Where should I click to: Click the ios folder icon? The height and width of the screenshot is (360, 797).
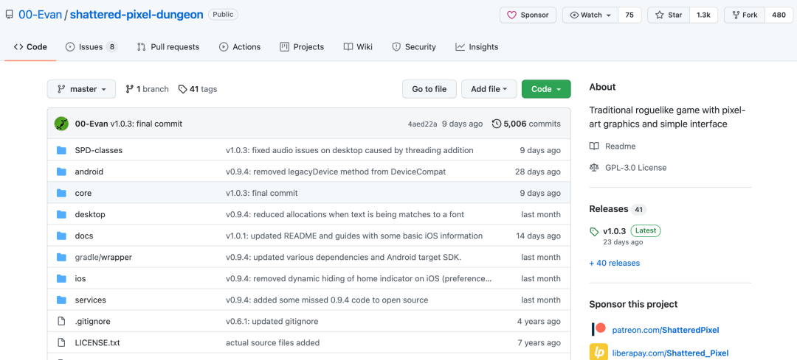61,278
